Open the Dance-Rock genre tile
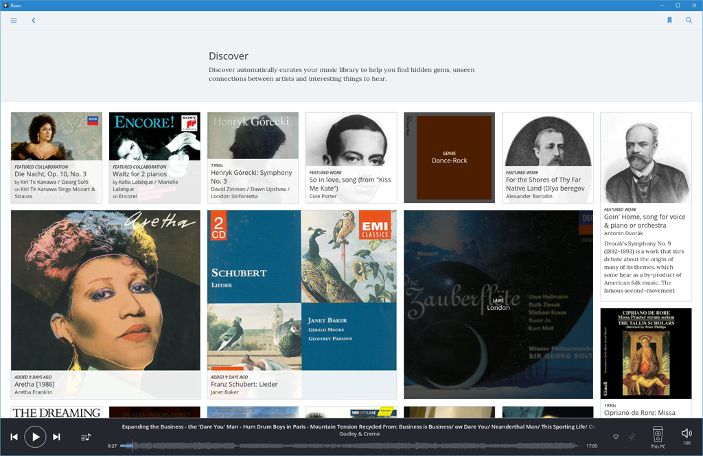The image size is (703, 456). point(449,158)
